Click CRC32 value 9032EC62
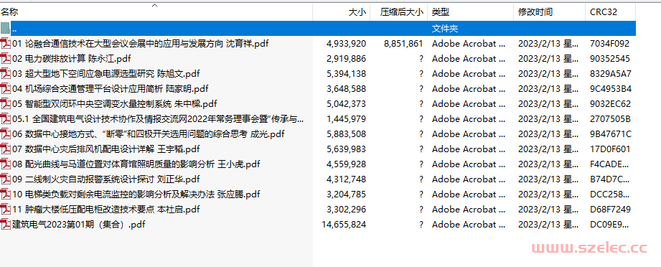Screen dimensions: 661x267 click(610, 104)
